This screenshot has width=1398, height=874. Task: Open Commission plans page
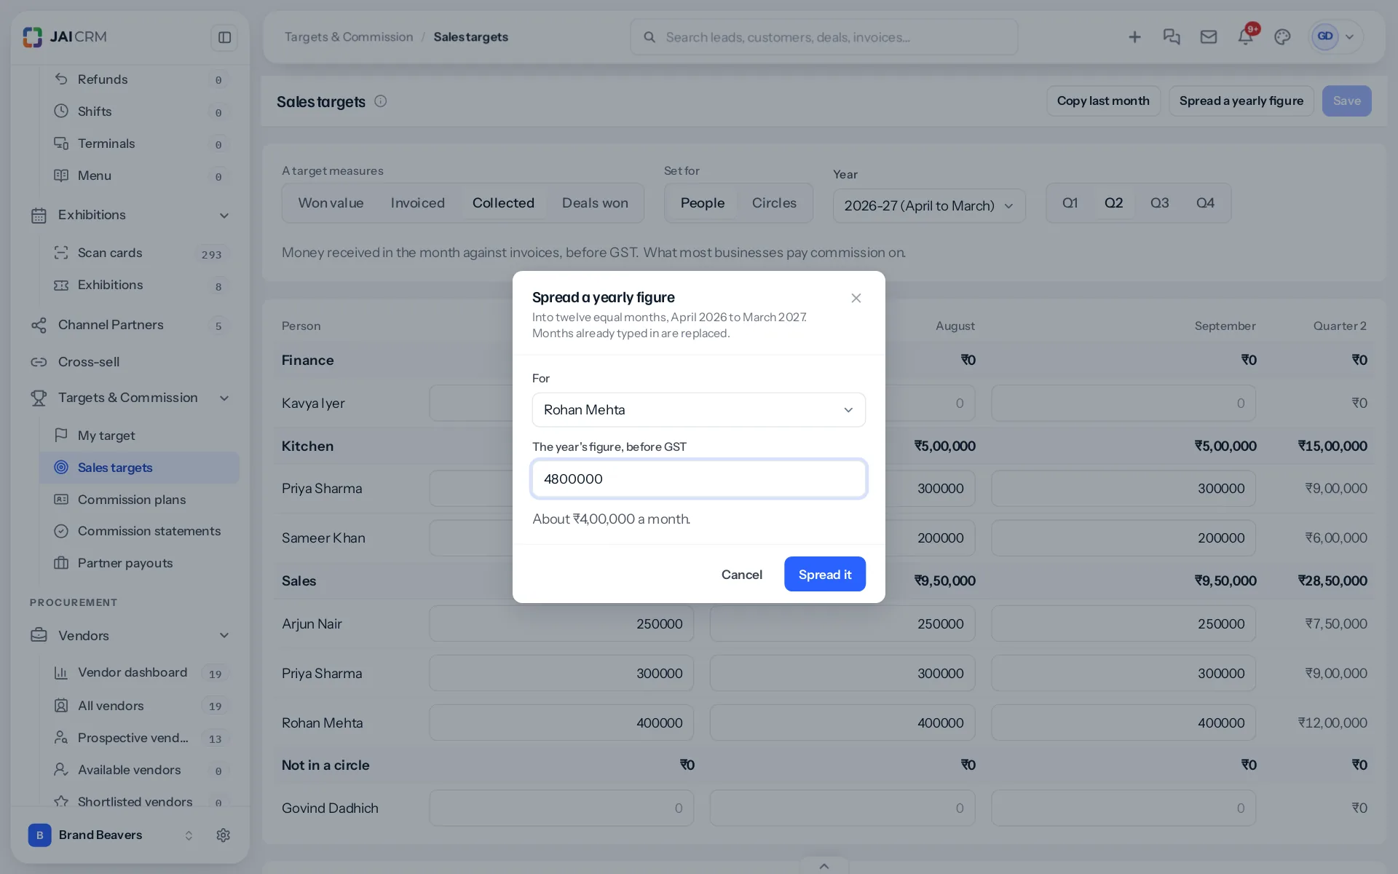tap(139, 500)
